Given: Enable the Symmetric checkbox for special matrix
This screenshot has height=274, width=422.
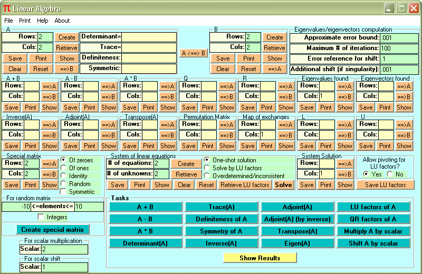Looking at the screenshot, I should pyautogui.click(x=63, y=192).
